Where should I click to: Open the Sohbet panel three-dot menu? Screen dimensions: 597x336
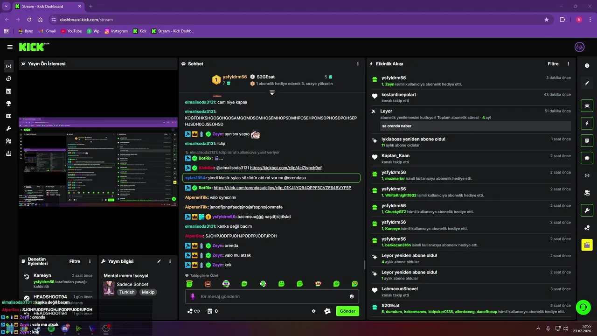(358, 64)
